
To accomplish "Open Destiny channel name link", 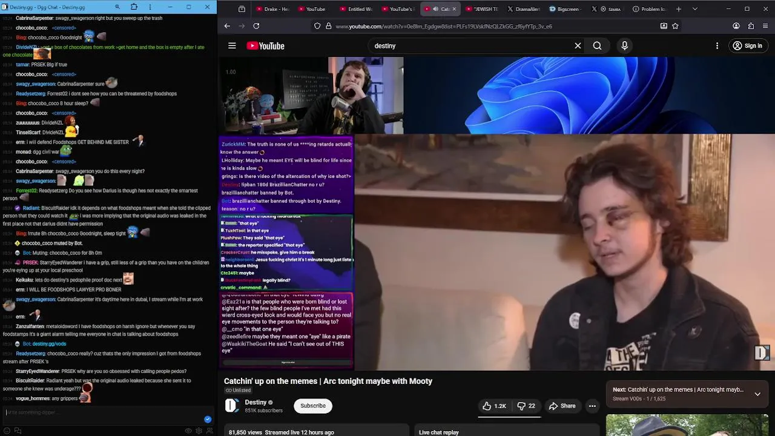I will (256, 402).
